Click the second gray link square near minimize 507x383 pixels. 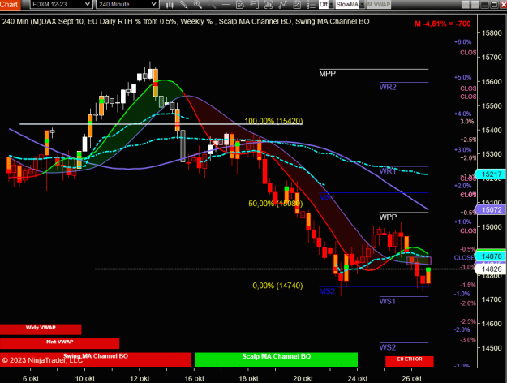(x=475, y=5)
